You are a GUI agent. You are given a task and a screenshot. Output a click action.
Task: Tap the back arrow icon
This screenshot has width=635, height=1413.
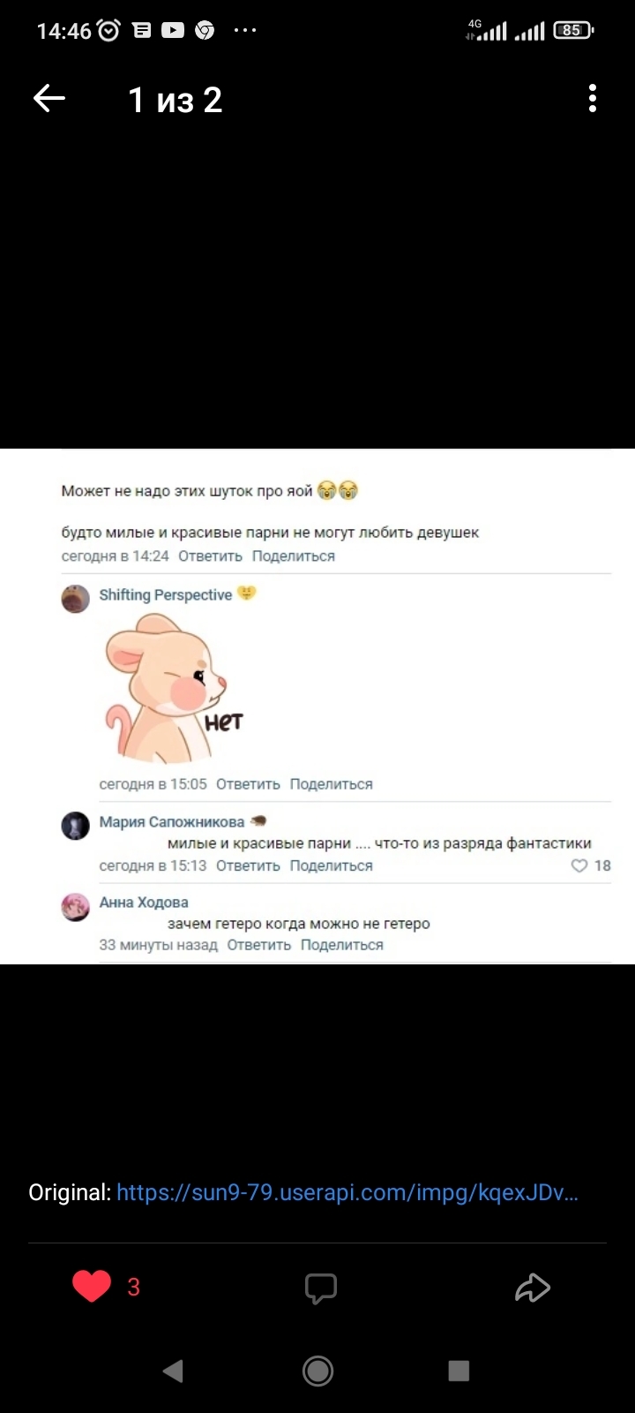coord(49,99)
